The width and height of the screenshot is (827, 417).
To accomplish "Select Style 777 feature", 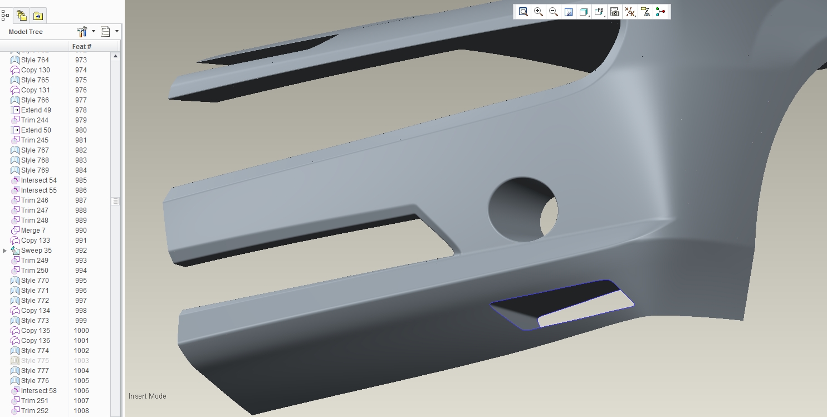I will [35, 371].
